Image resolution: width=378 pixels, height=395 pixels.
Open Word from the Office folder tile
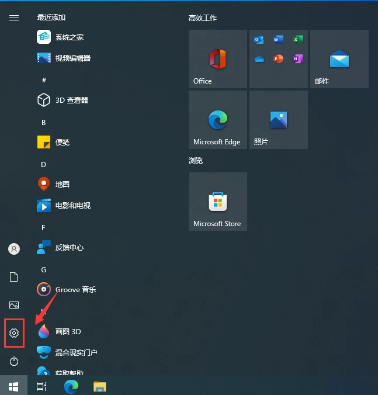pyautogui.click(x=278, y=40)
